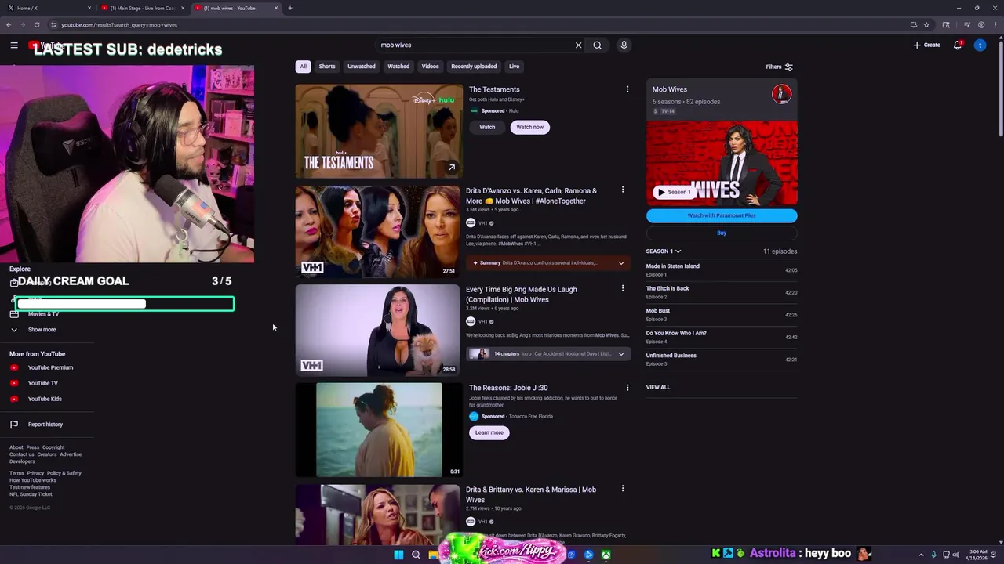Viewport: 1004px width, 564px height.
Task: Open the YouTube hamburger guide menu
Action: click(14, 45)
